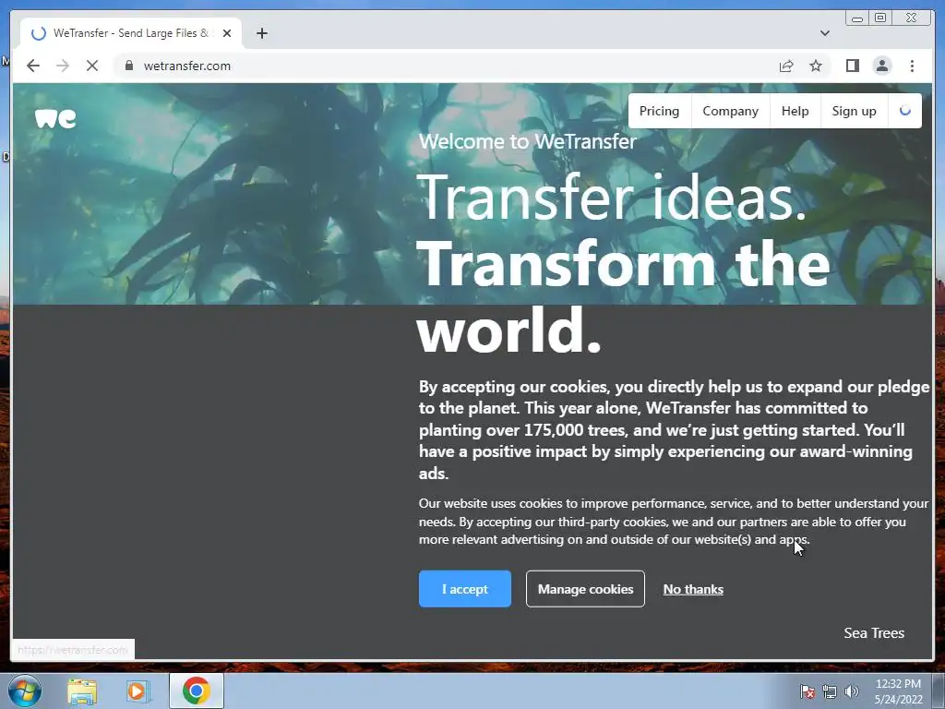Open the Company menu item
The height and width of the screenshot is (709, 945).
pyautogui.click(x=731, y=111)
